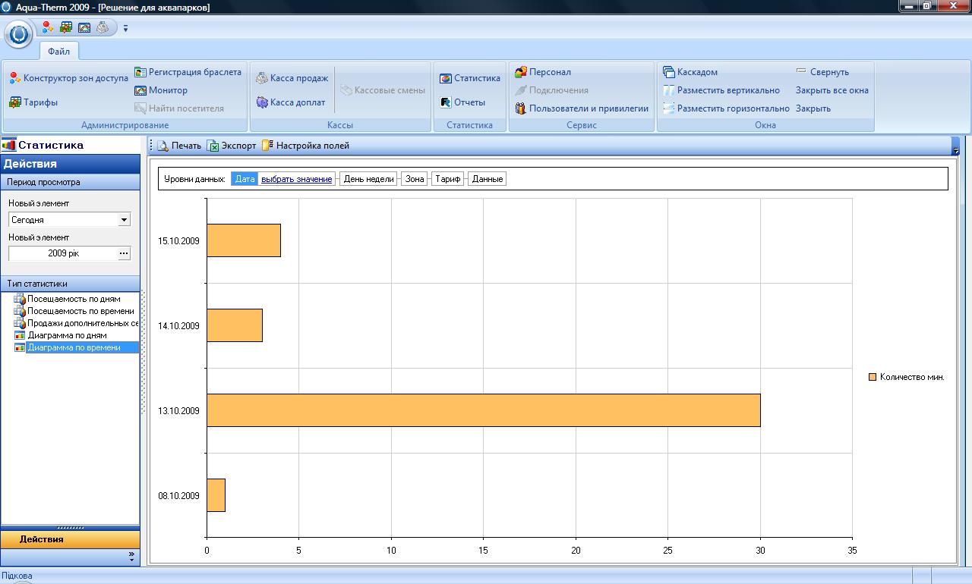Choose Разместить горизонтально
972x584 pixels.
[x=726, y=108]
